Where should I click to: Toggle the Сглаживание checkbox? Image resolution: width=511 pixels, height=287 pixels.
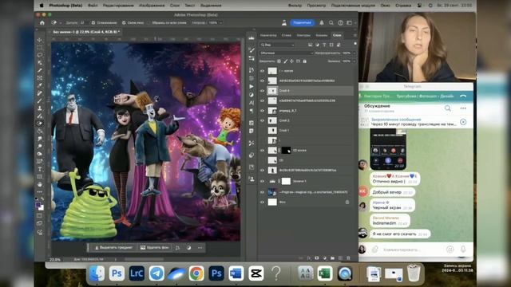93,23
